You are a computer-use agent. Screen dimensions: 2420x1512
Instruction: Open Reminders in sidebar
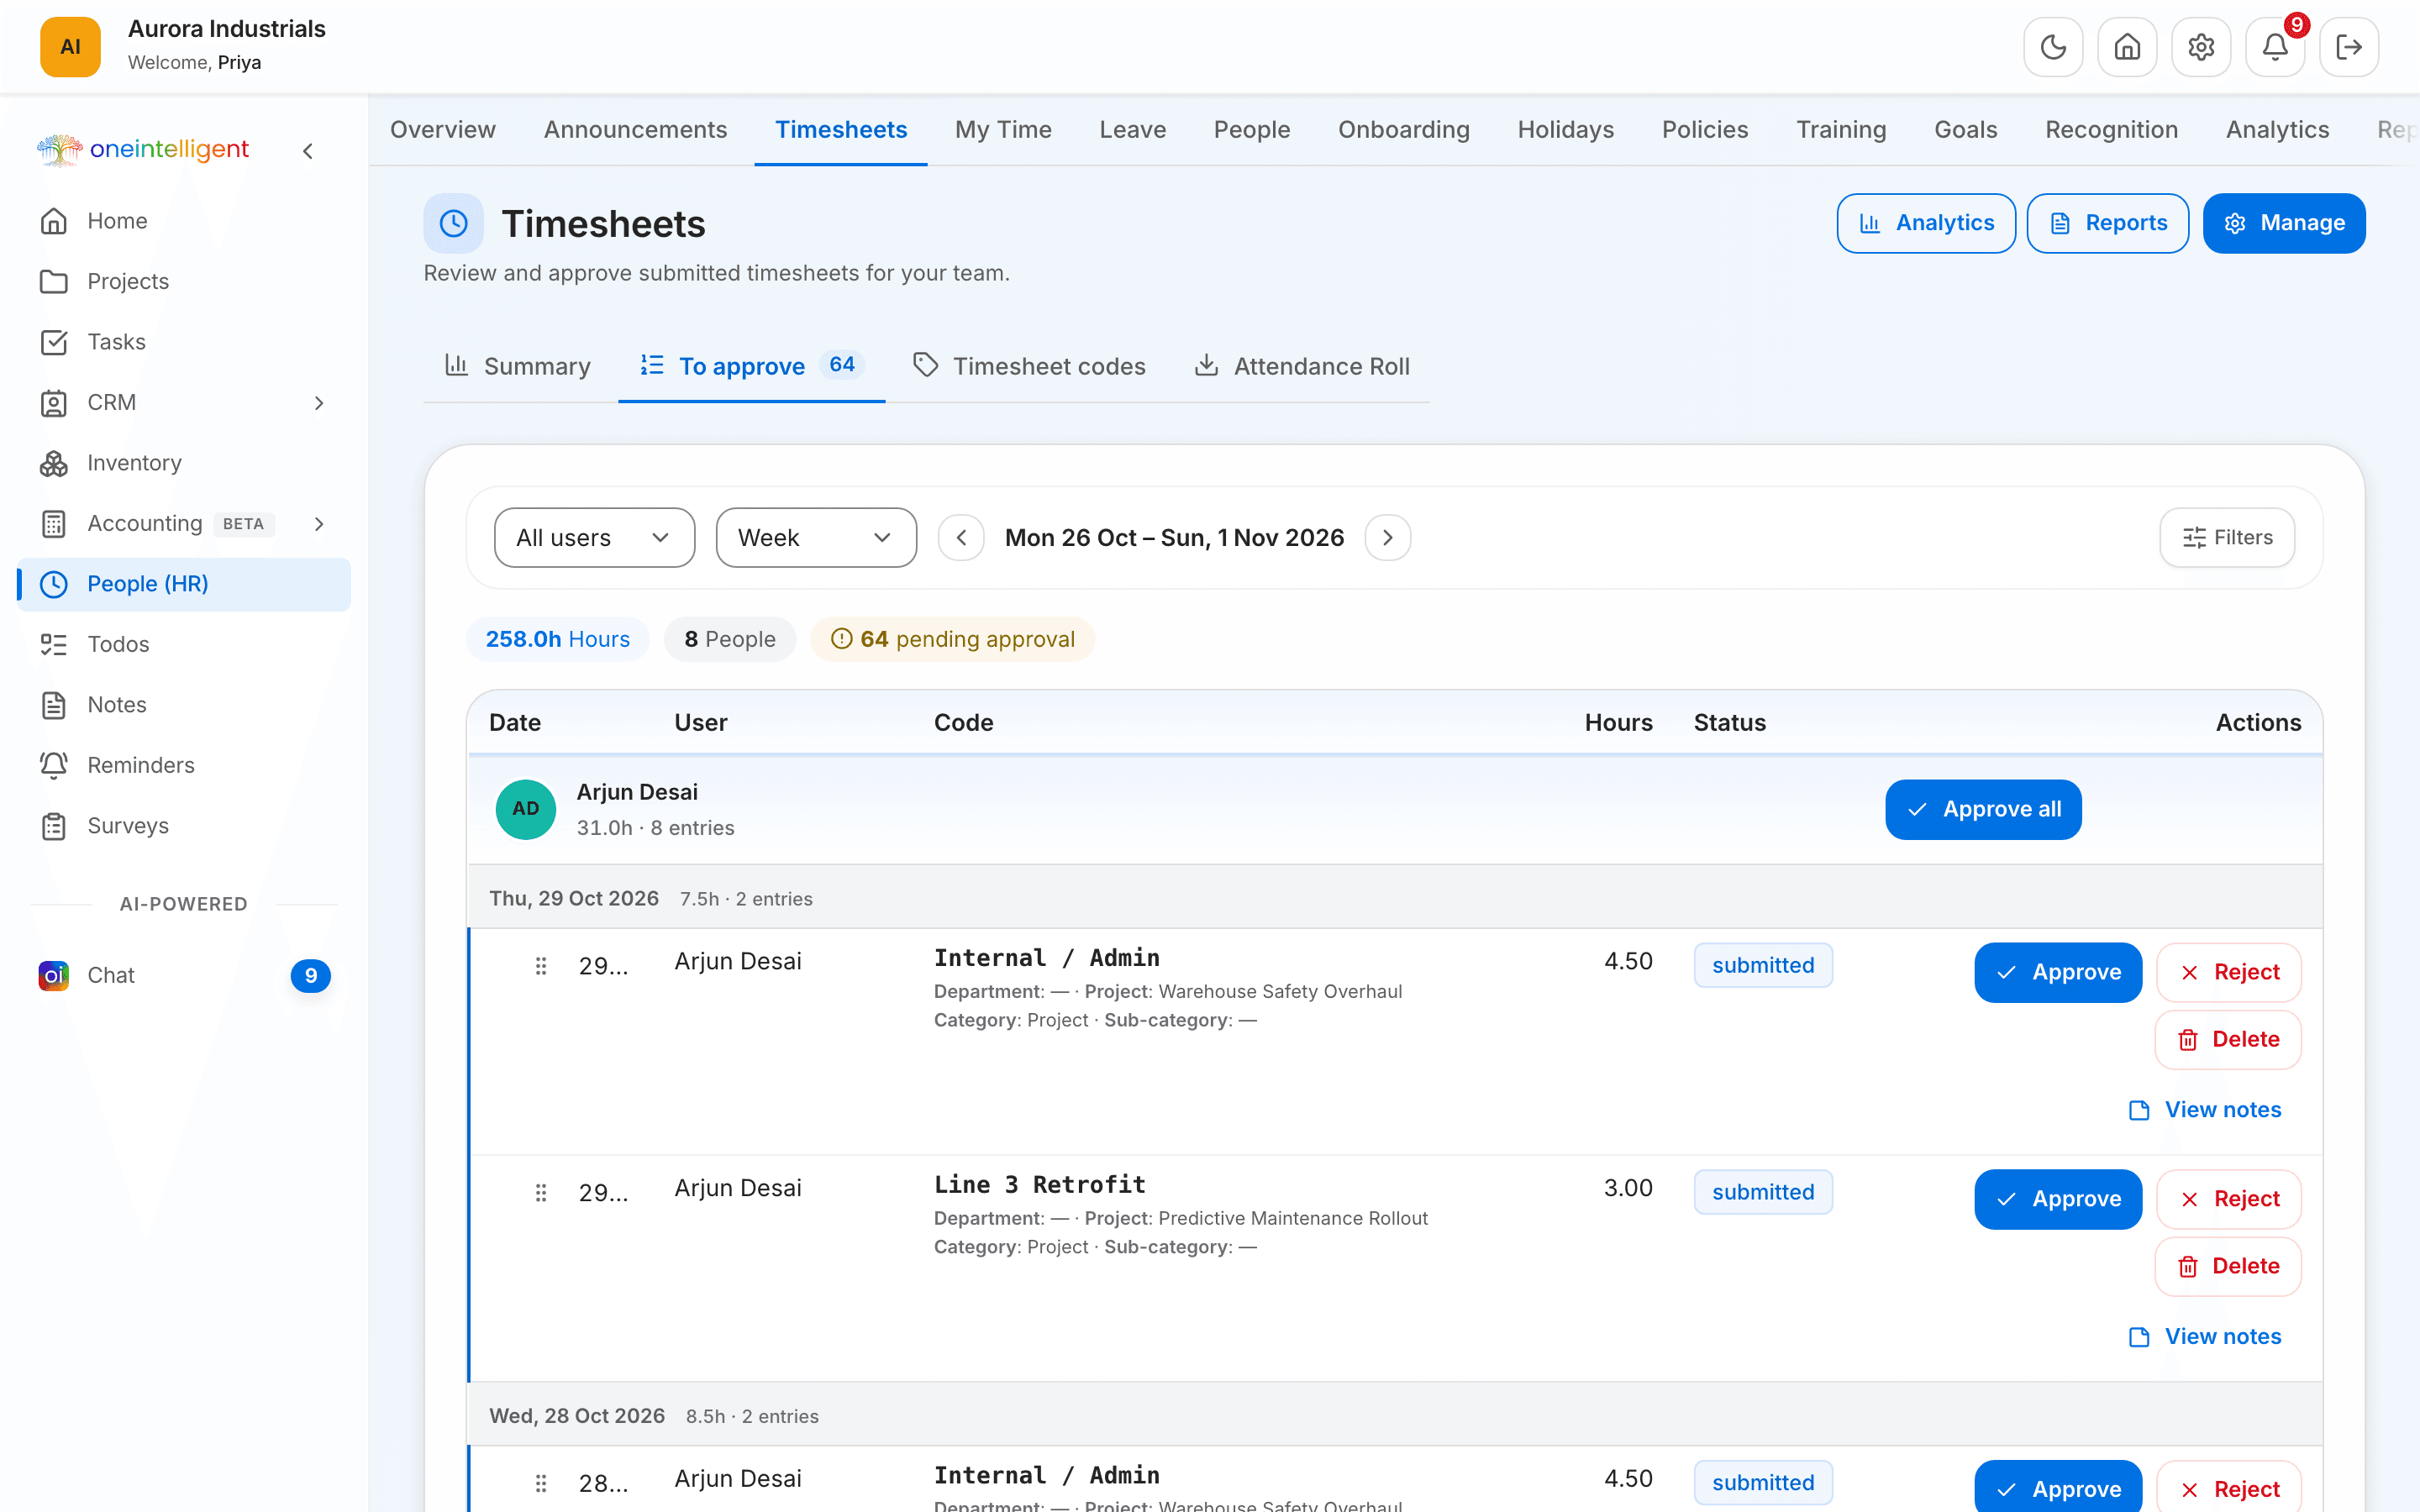pos(185,765)
